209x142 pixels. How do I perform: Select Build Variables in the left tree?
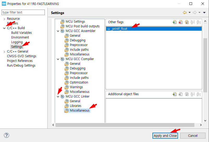pos(21,33)
